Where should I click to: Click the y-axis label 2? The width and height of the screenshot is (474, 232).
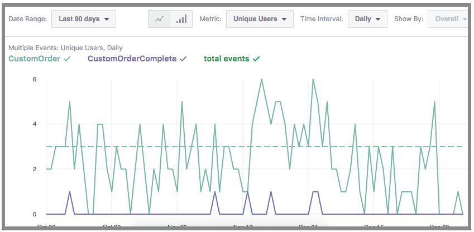pyautogui.click(x=35, y=169)
